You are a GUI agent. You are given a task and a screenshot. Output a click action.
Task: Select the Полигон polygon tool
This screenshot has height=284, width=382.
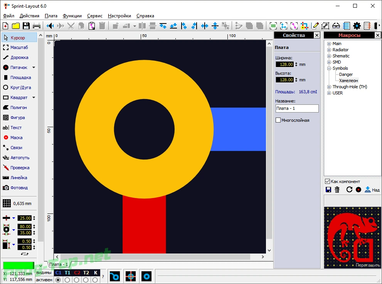19,108
